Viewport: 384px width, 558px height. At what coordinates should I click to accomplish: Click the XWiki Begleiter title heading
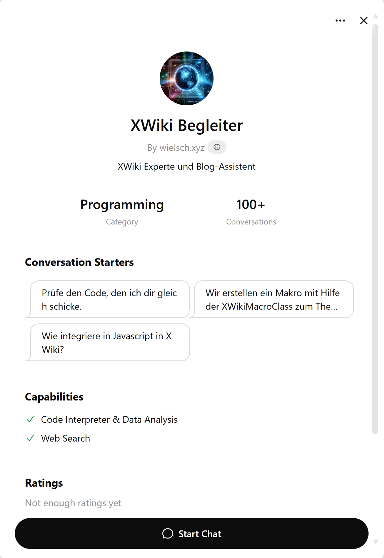click(x=187, y=125)
